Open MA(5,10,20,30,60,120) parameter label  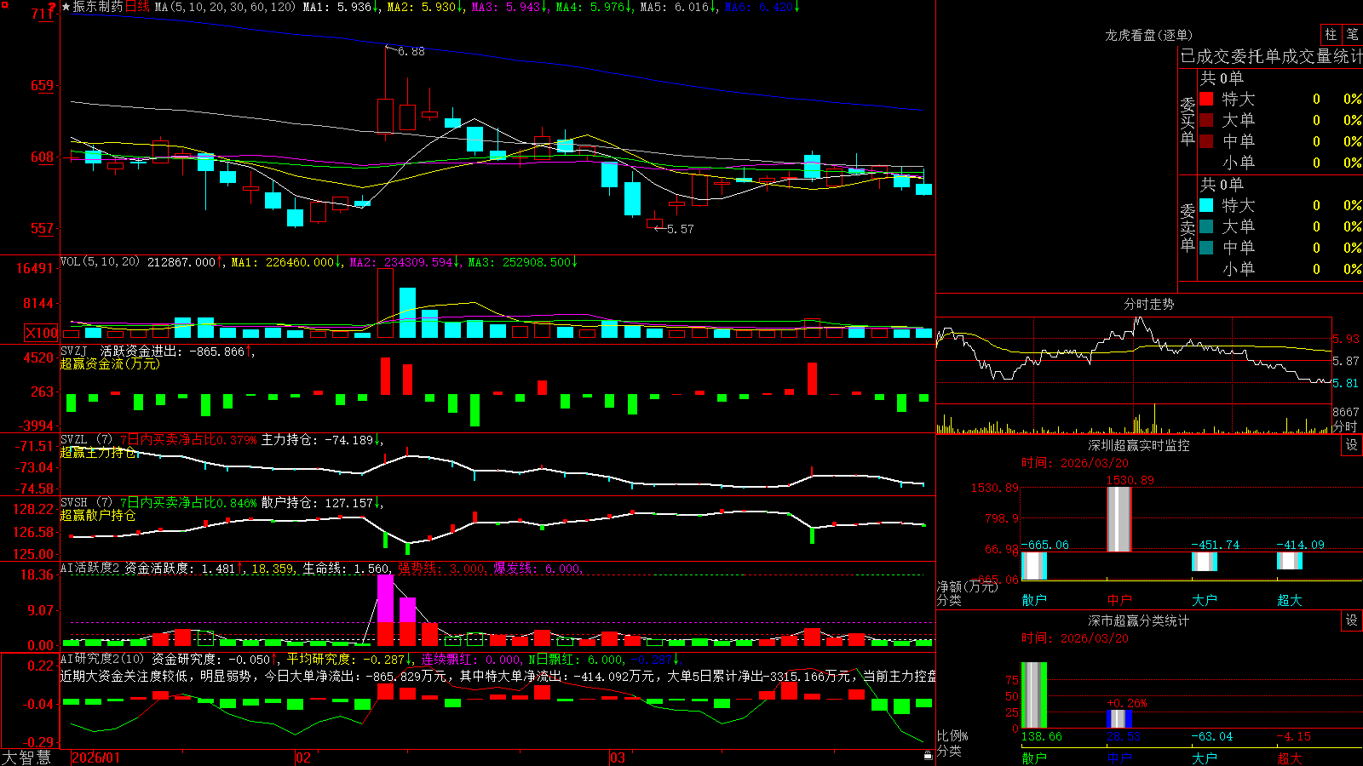pos(225,7)
